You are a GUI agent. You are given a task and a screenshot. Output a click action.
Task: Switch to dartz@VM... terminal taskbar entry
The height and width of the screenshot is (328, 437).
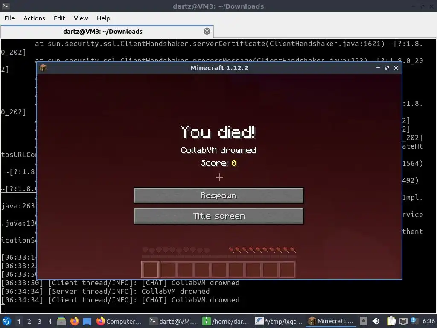173,321
